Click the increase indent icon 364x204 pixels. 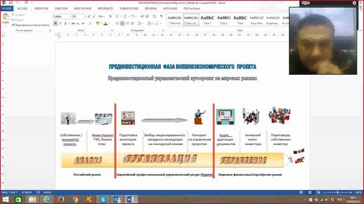pos(147,16)
